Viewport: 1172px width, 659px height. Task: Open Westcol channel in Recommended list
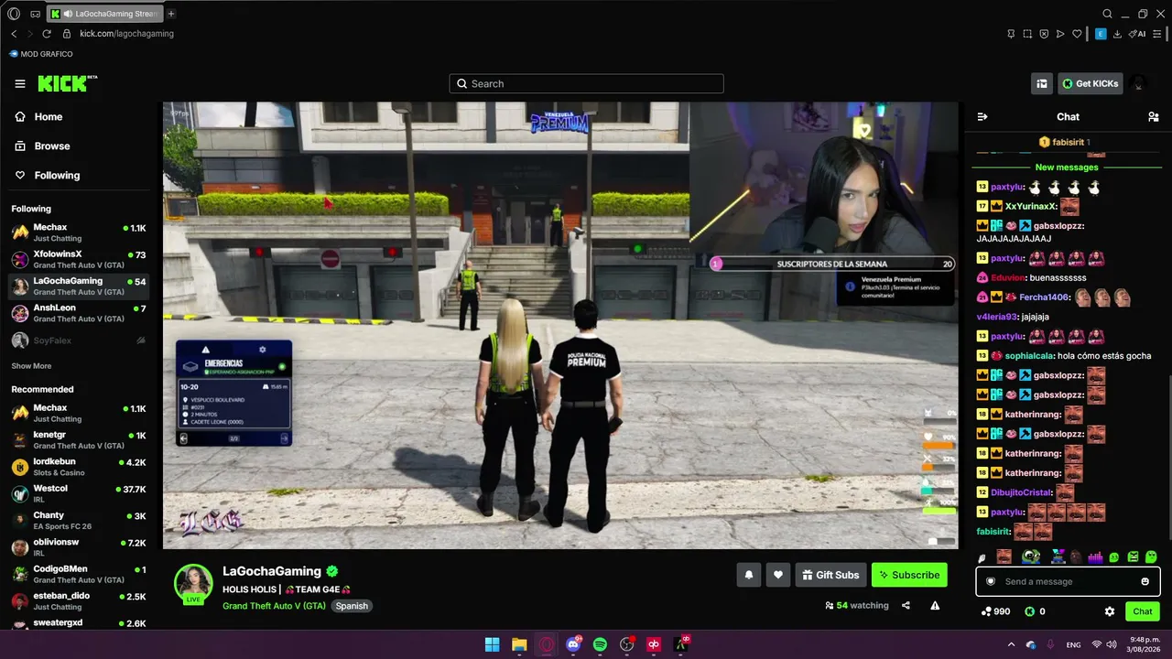[x=79, y=493]
